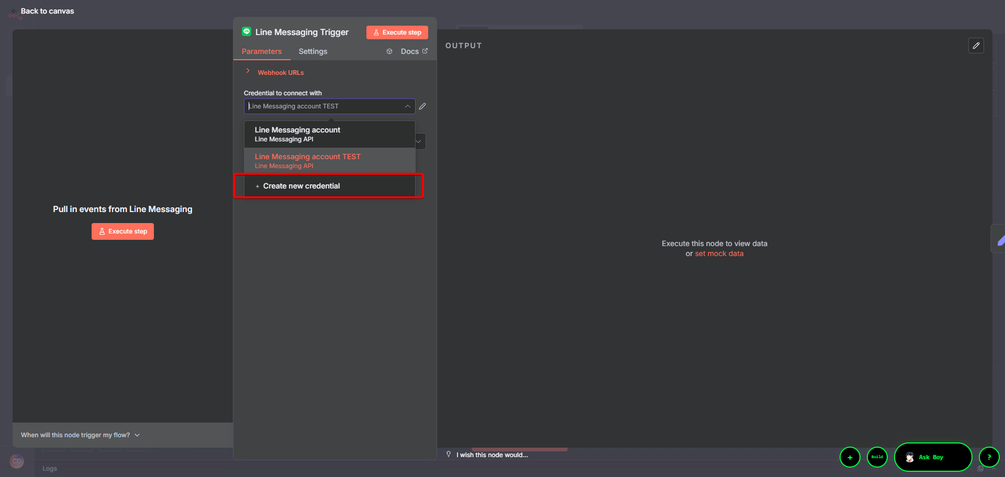Click the pencil icon beside credential field
The height and width of the screenshot is (477, 1005).
click(422, 106)
